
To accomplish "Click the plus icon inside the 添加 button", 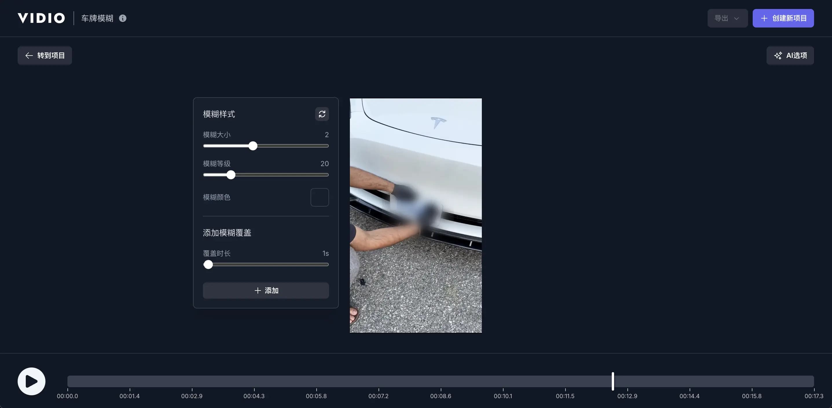I will 258,291.
